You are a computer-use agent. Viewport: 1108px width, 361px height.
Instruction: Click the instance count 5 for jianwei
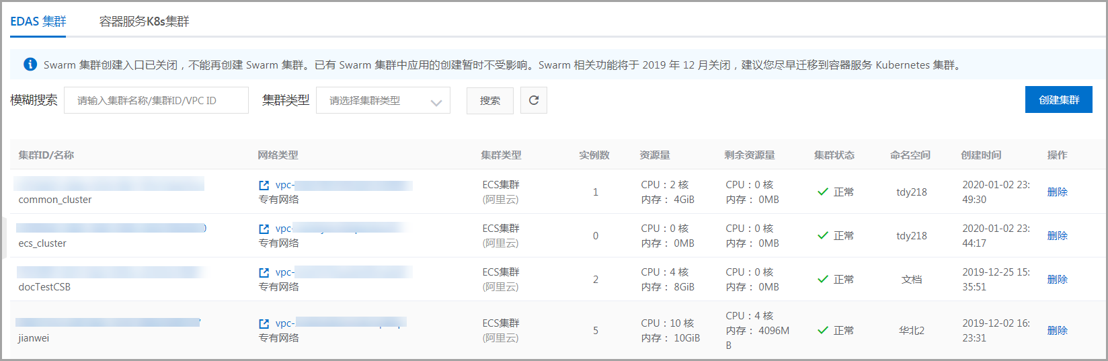[x=596, y=331]
